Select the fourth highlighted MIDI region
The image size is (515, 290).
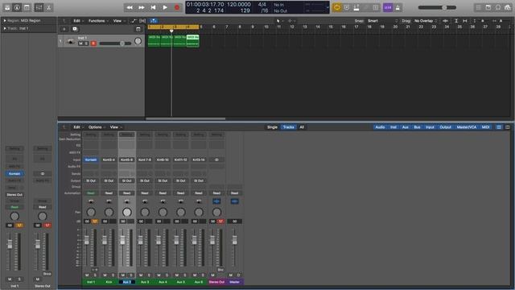(x=193, y=41)
